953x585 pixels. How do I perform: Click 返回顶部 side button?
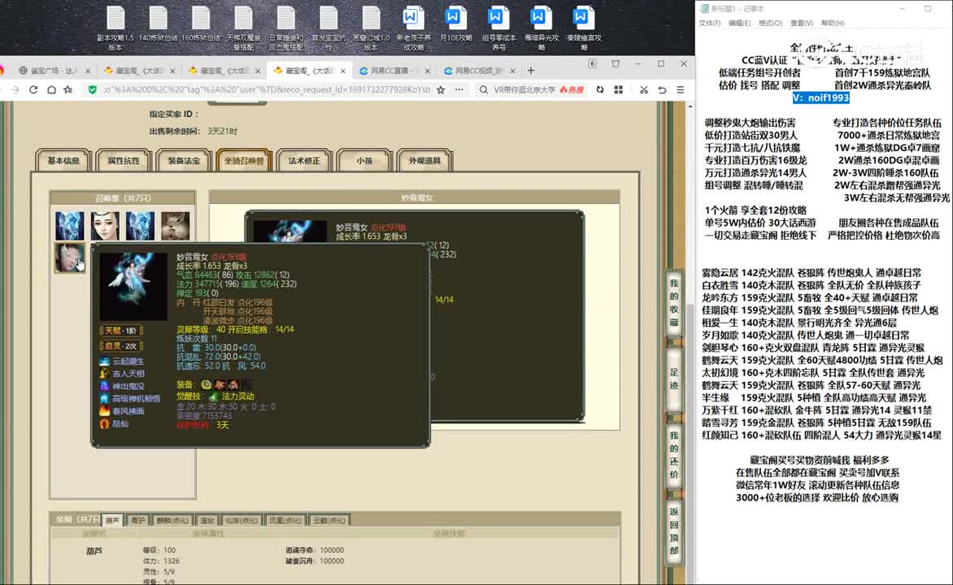pyautogui.click(x=673, y=531)
